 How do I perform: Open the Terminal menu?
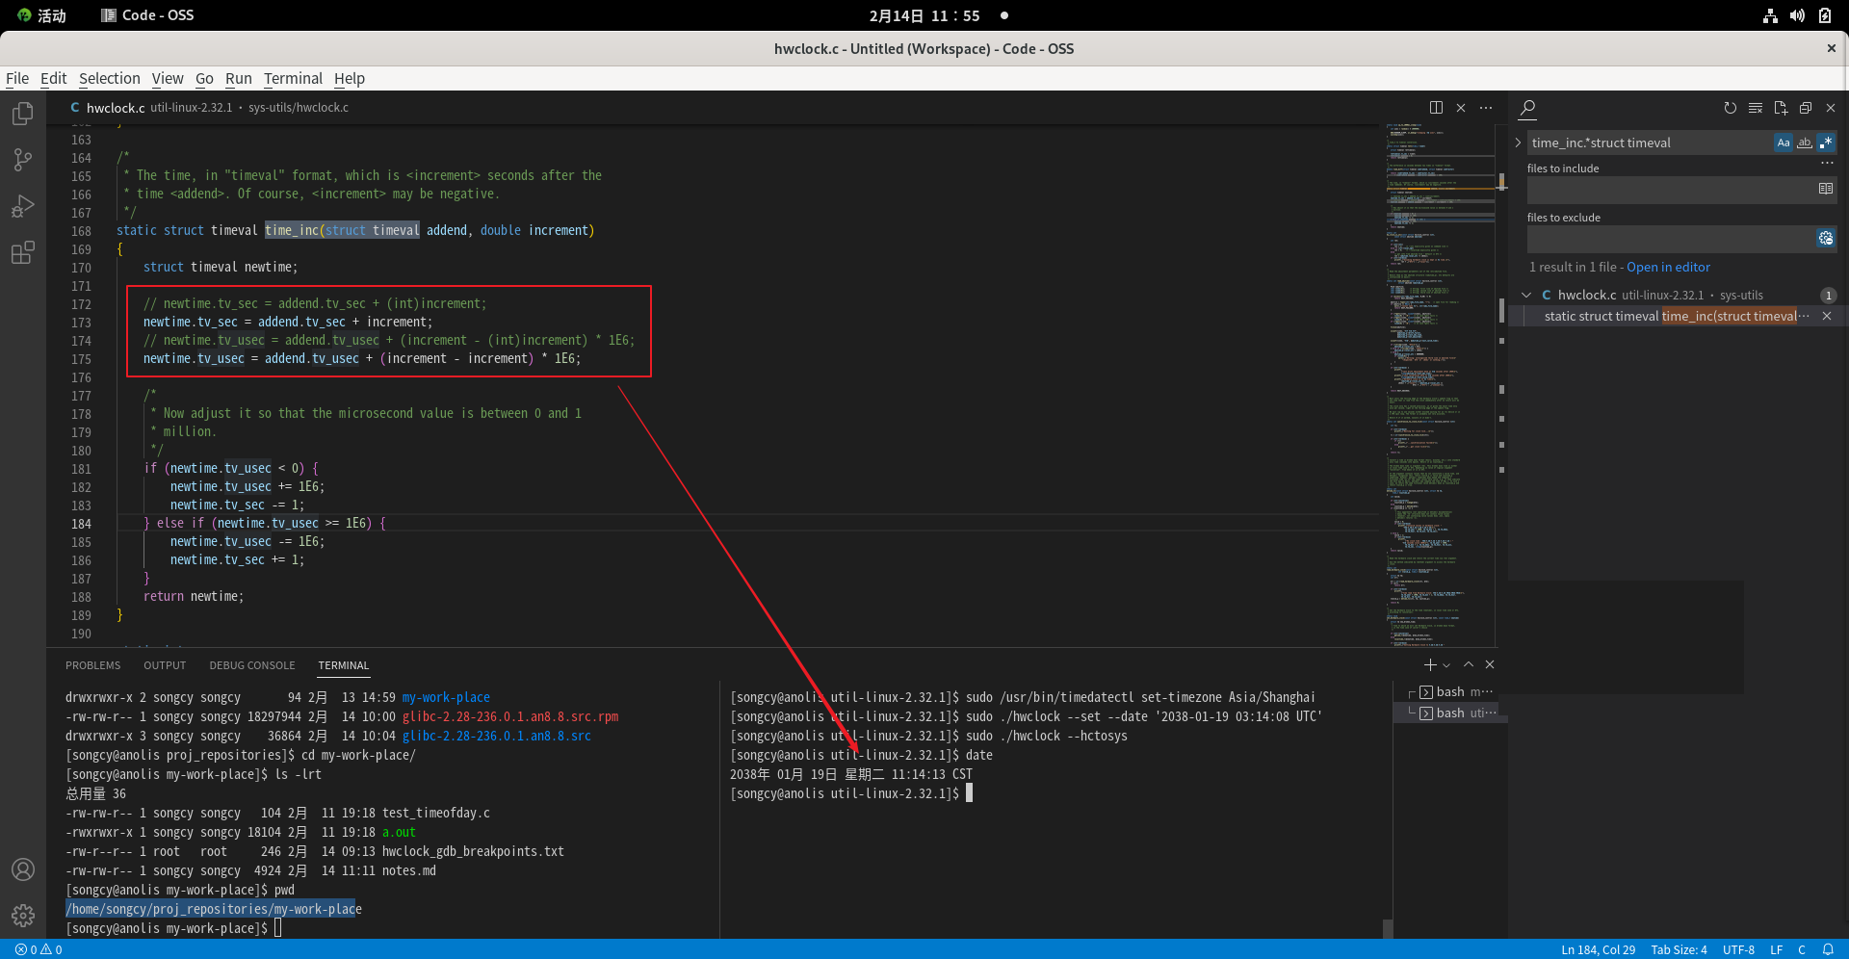click(x=293, y=78)
